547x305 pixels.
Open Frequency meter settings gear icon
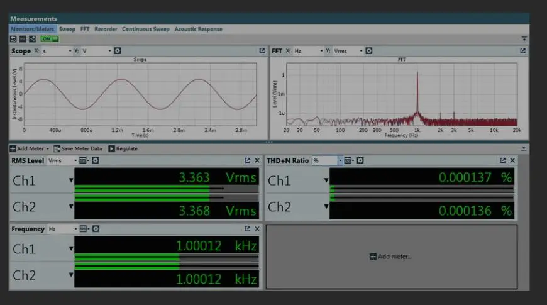[96, 229]
